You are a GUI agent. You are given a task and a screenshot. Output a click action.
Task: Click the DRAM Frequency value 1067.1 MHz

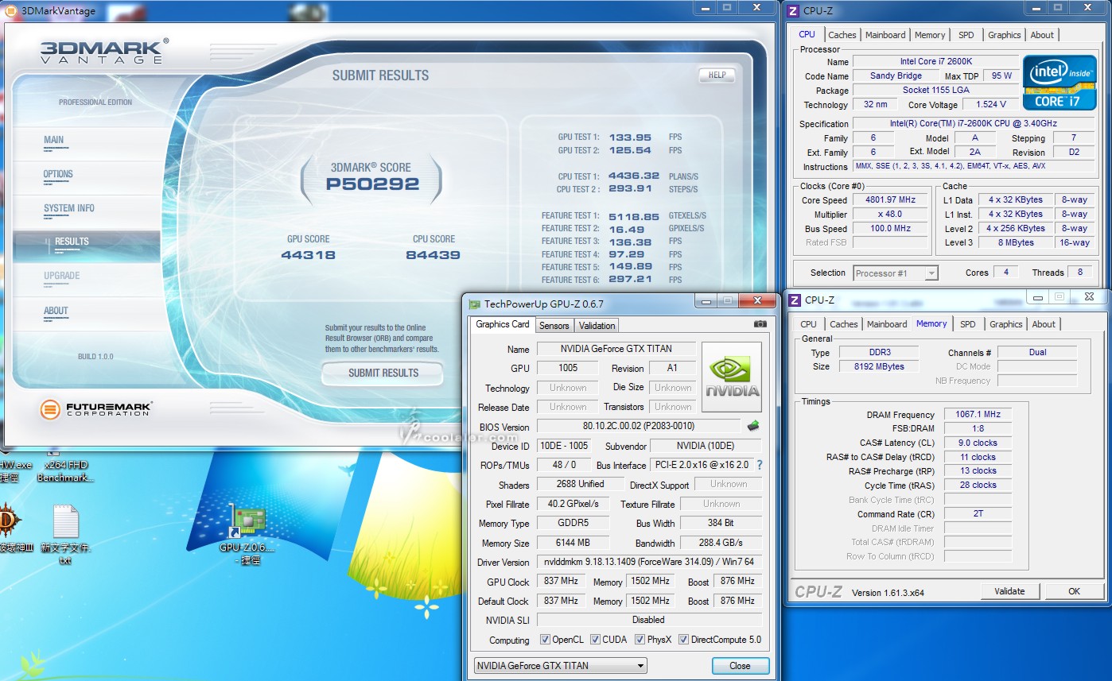[978, 414]
